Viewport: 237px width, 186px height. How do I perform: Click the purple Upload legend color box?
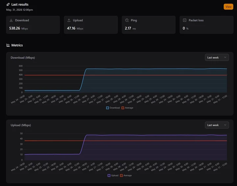[x=109, y=175]
